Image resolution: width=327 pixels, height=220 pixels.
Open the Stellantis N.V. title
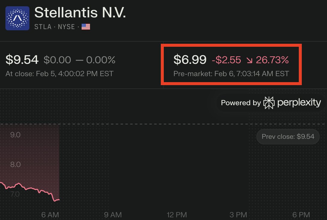(x=80, y=13)
